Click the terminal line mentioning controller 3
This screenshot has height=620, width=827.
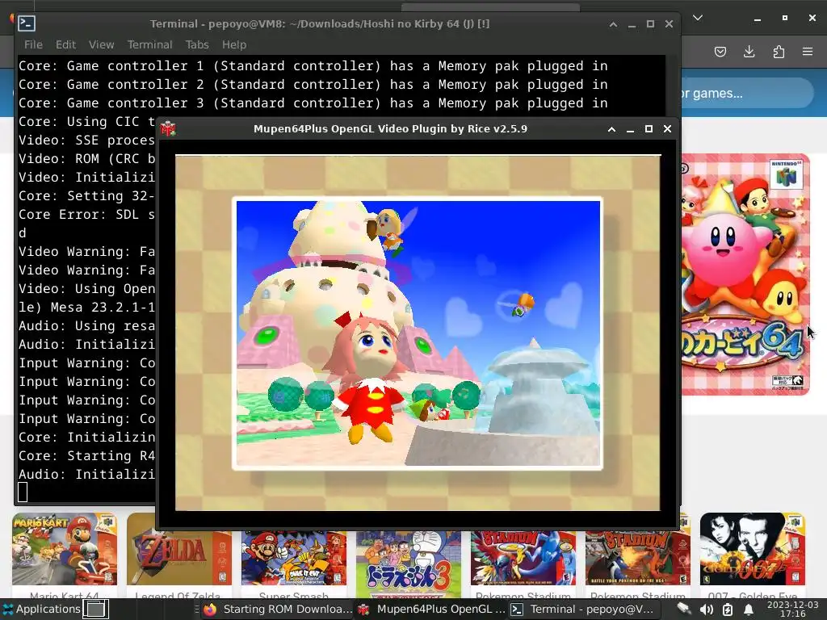[x=313, y=103]
